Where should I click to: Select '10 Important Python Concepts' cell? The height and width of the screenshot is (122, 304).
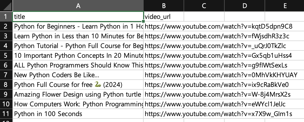tap(78, 56)
